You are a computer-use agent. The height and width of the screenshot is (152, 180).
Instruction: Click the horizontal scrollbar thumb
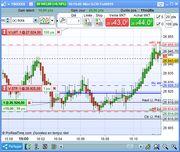tap(130, 147)
